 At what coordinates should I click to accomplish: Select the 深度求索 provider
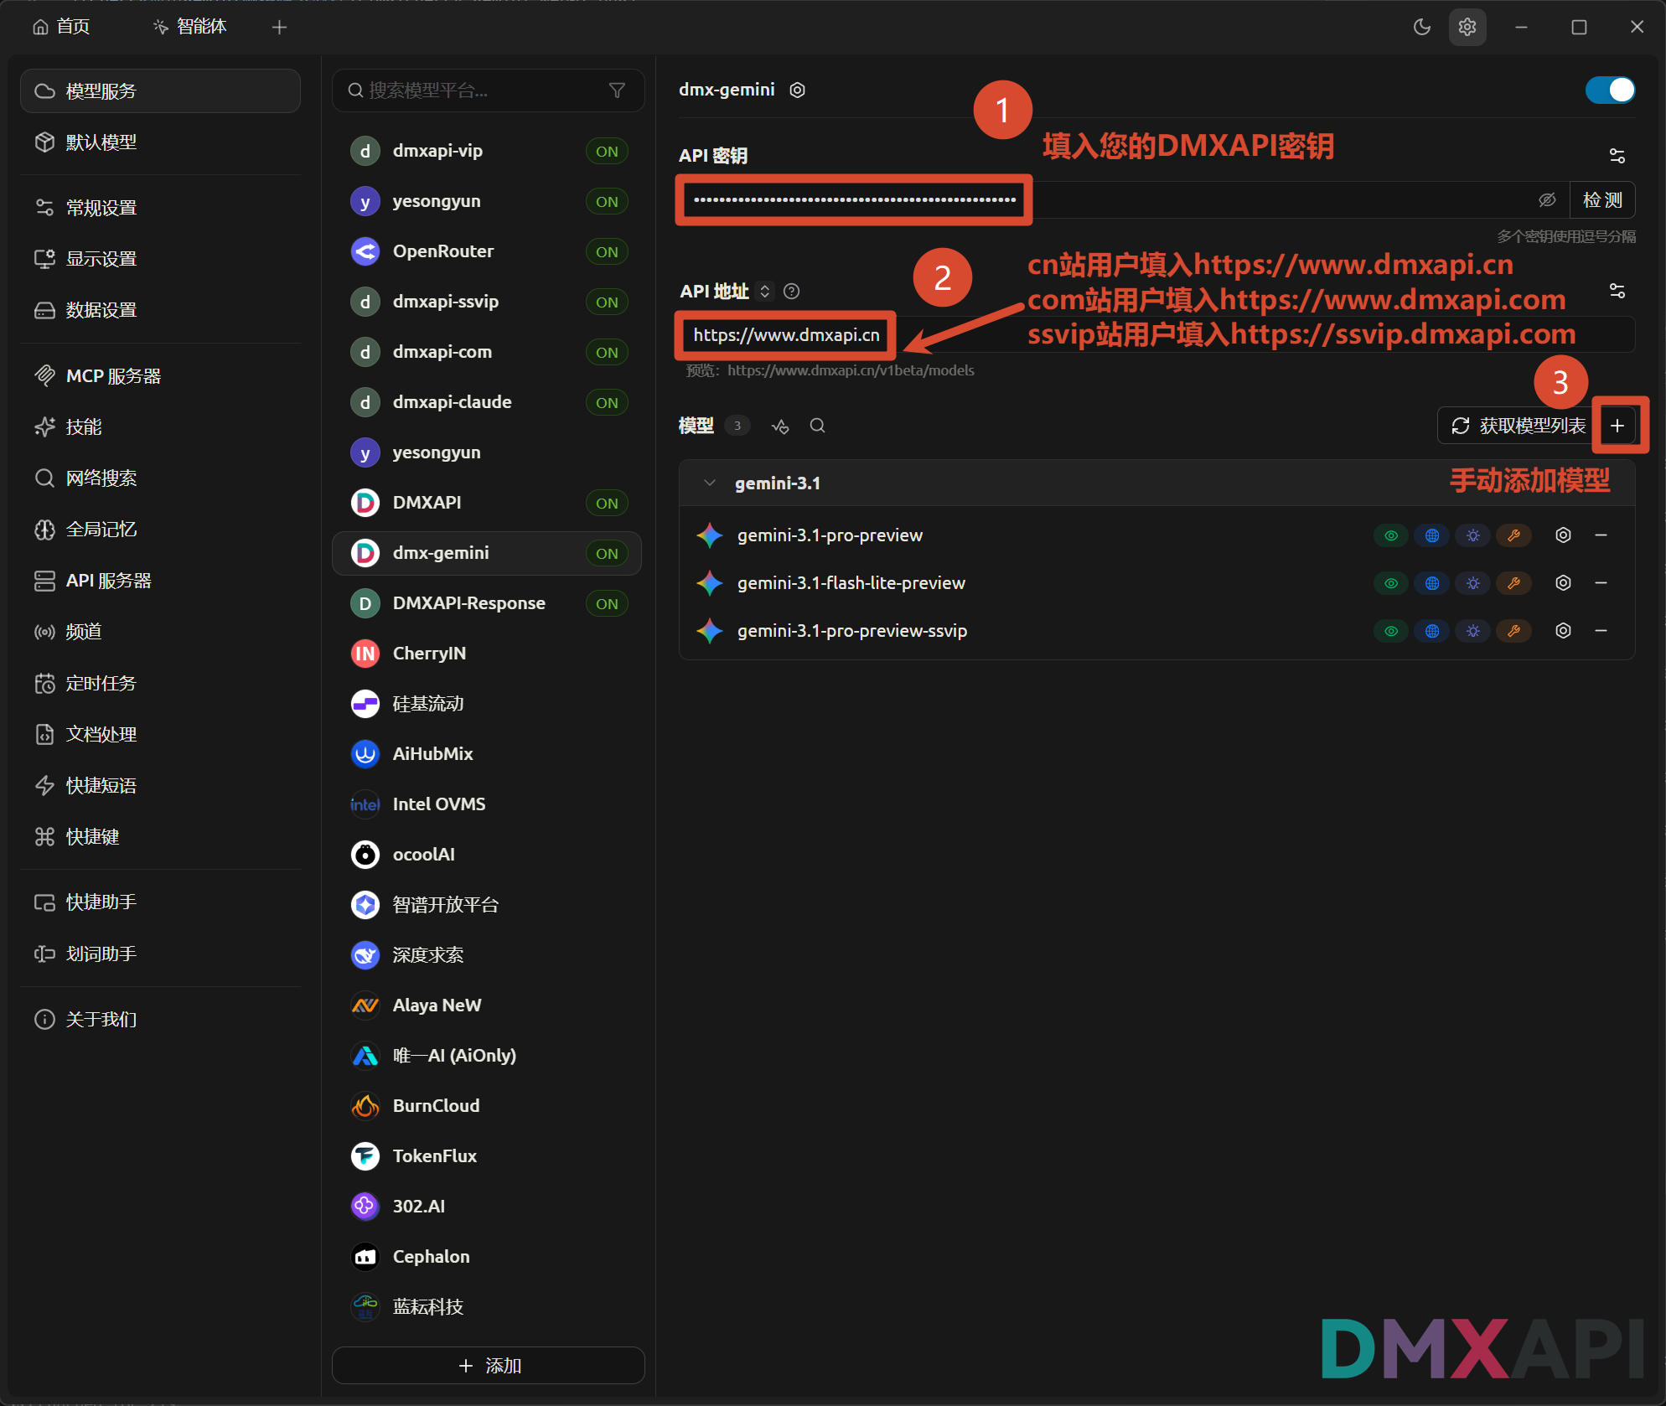click(487, 955)
